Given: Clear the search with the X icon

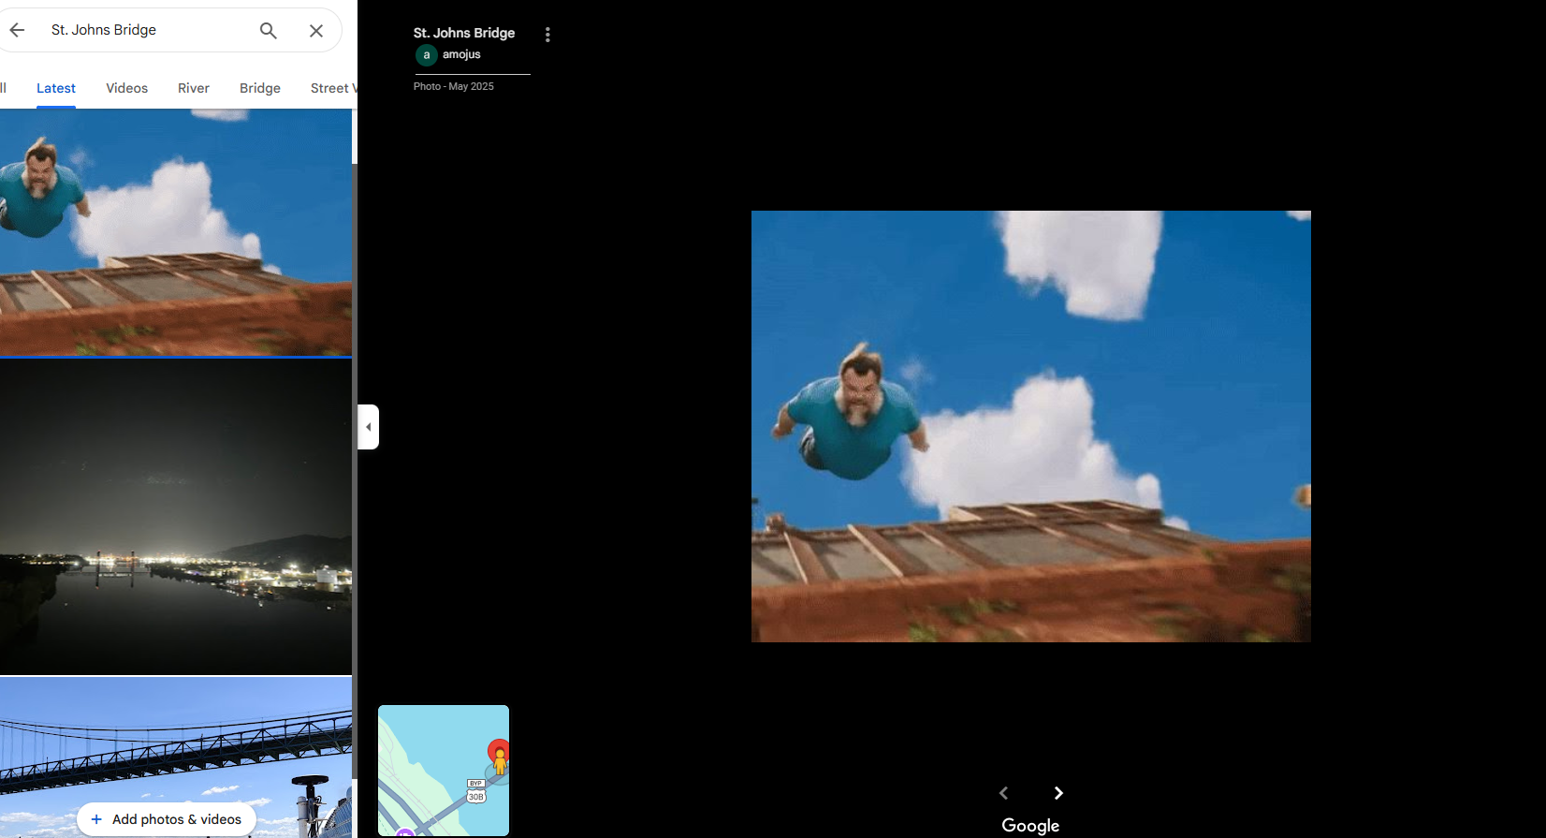Looking at the screenshot, I should click(x=316, y=31).
